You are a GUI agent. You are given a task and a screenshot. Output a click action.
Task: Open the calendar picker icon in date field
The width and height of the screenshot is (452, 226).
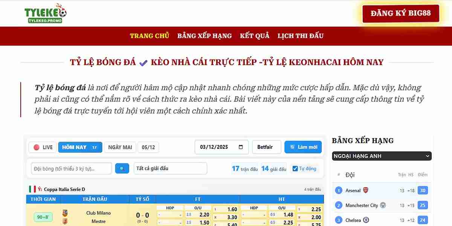[x=241, y=147]
